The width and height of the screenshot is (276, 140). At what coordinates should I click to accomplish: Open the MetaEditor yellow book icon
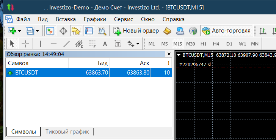click(x=167, y=31)
